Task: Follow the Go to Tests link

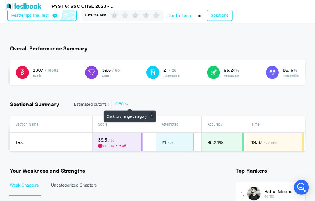Action: (x=180, y=16)
